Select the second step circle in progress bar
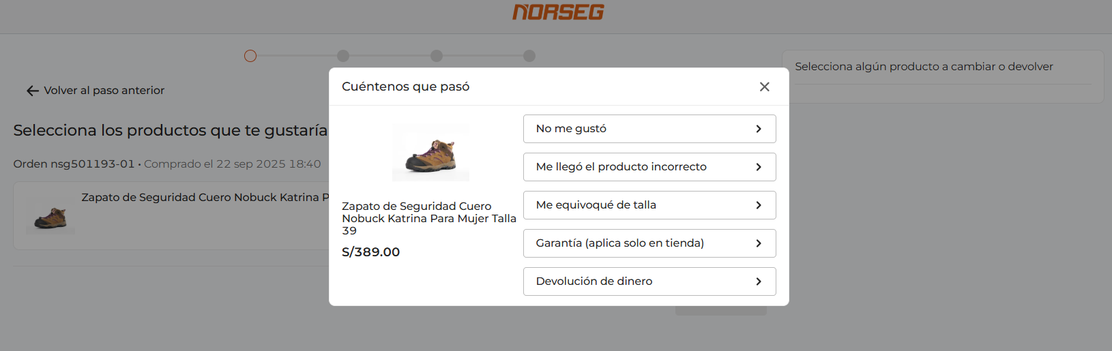Viewport: 1112px width, 351px height. [x=343, y=56]
